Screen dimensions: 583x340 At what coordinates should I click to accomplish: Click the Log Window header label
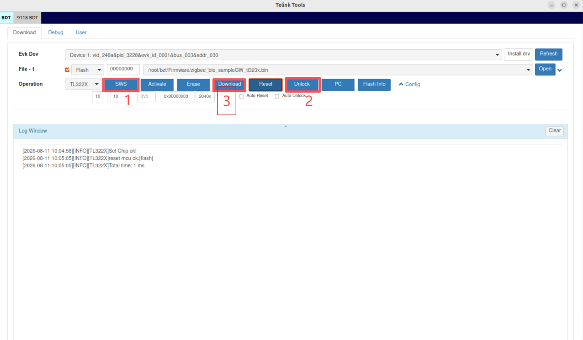tap(33, 131)
